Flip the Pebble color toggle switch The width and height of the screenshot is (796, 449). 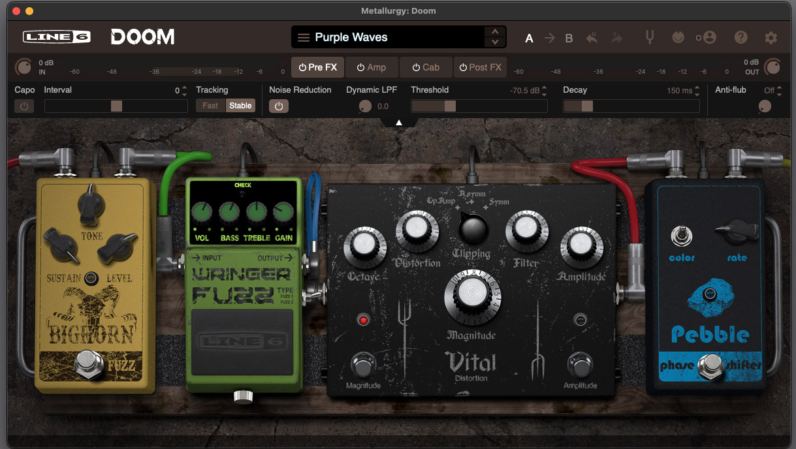pyautogui.click(x=681, y=236)
